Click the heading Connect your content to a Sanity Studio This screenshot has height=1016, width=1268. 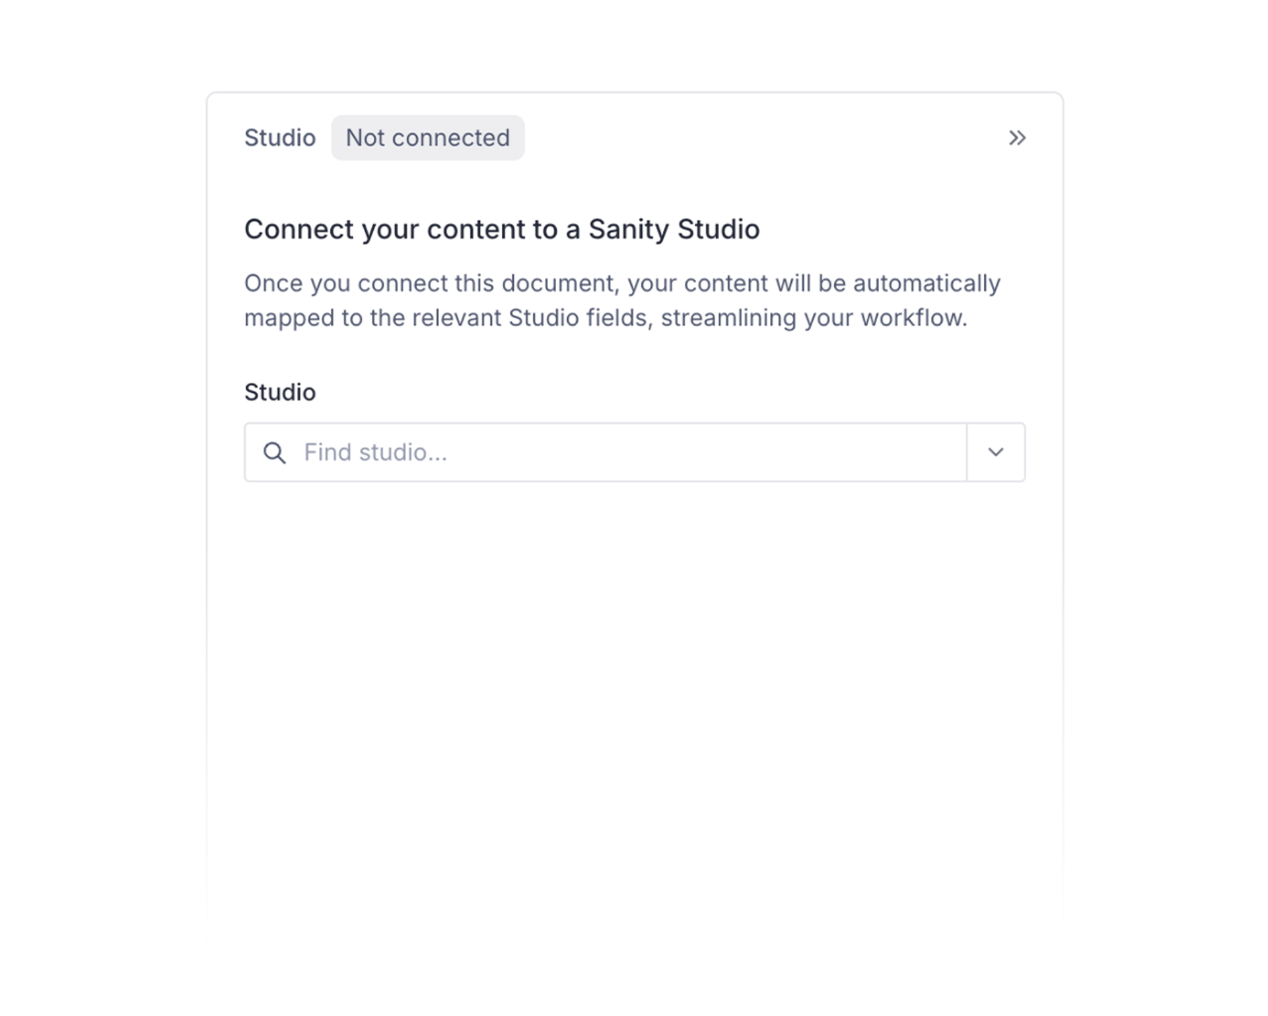pos(502,229)
